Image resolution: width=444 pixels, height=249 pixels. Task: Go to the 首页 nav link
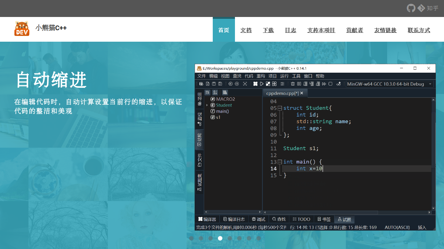pos(224,30)
